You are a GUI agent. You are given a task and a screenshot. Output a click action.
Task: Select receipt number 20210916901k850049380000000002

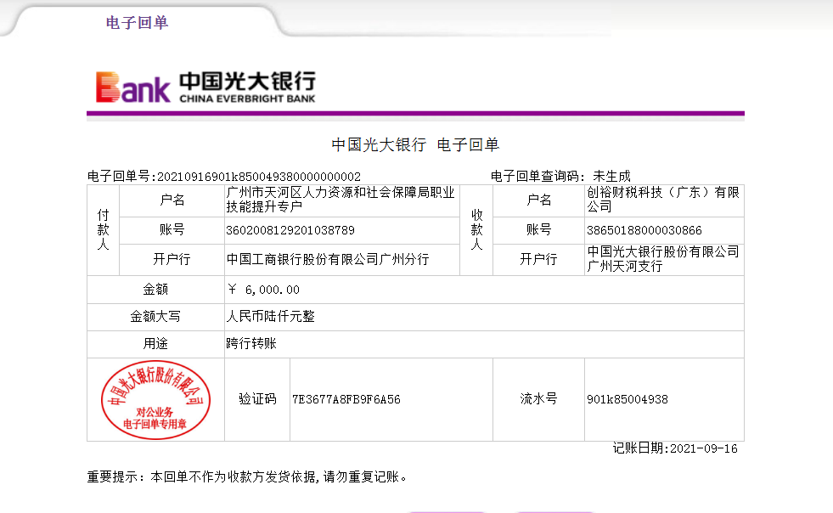259,177
